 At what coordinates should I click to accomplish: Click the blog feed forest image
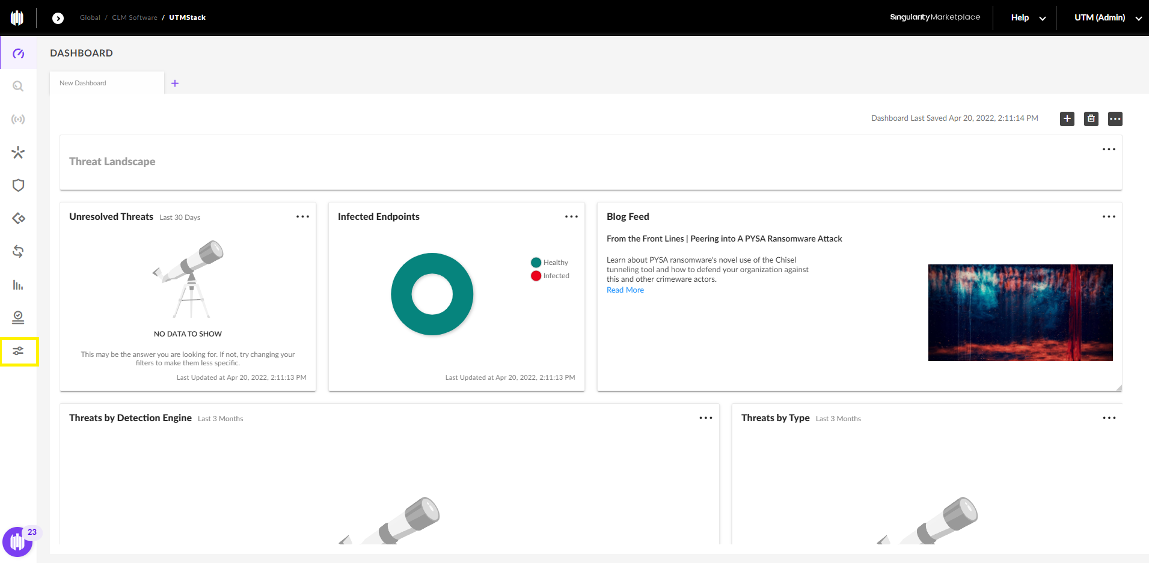click(x=1020, y=312)
